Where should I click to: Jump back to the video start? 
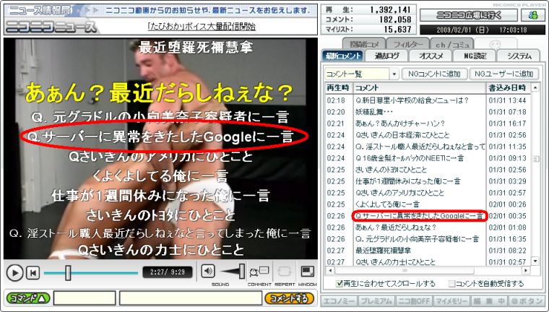point(33,272)
